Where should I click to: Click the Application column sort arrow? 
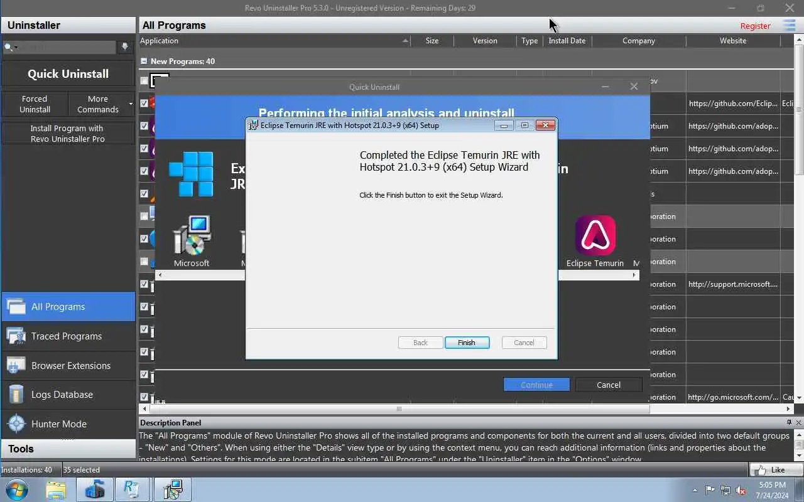click(405, 41)
